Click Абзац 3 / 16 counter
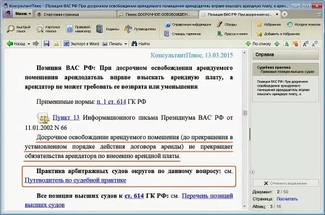 tap(267, 206)
